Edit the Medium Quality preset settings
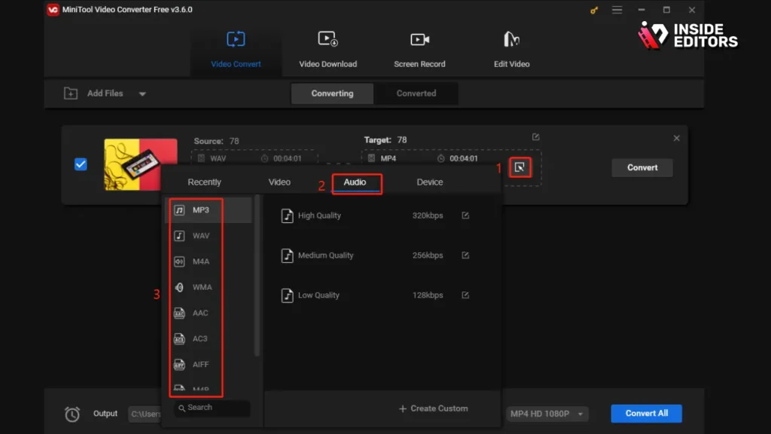This screenshot has height=434, width=771. point(465,255)
